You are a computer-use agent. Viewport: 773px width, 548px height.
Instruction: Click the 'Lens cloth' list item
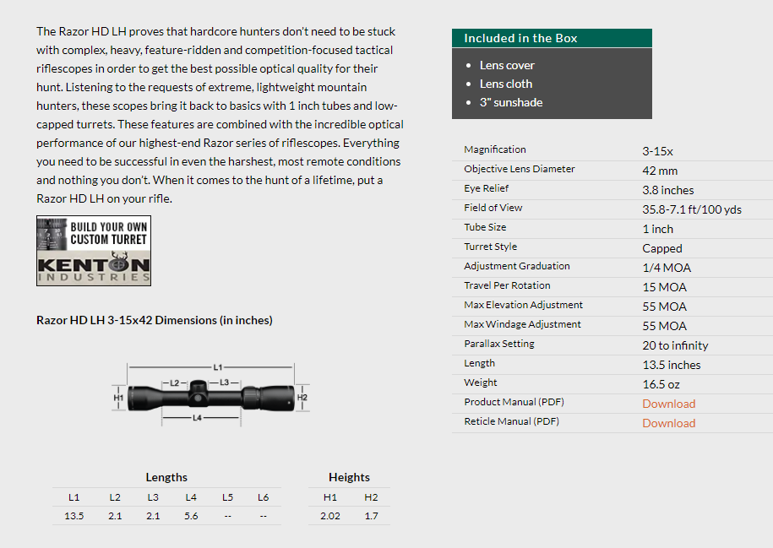pos(506,84)
